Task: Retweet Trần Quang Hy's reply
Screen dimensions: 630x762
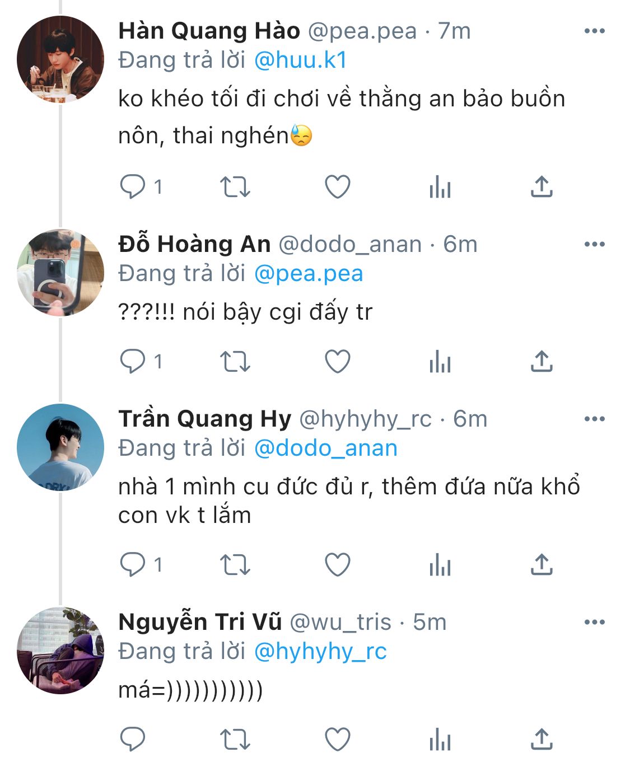Action: pyautogui.click(x=235, y=565)
